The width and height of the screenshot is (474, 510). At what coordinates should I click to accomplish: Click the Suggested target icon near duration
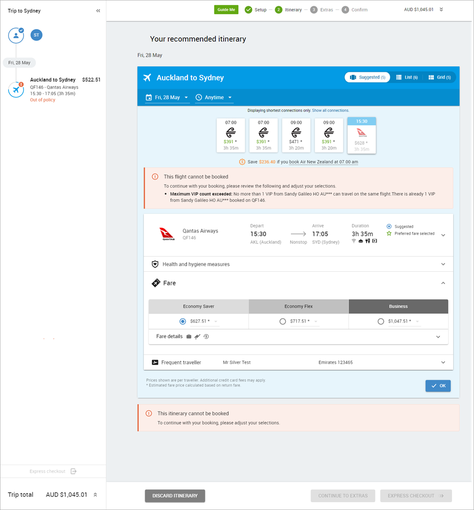pyautogui.click(x=389, y=226)
